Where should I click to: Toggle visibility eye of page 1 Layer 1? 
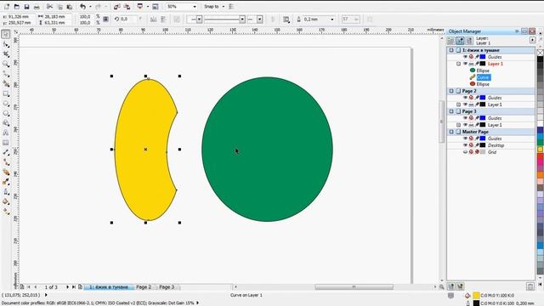(465, 64)
